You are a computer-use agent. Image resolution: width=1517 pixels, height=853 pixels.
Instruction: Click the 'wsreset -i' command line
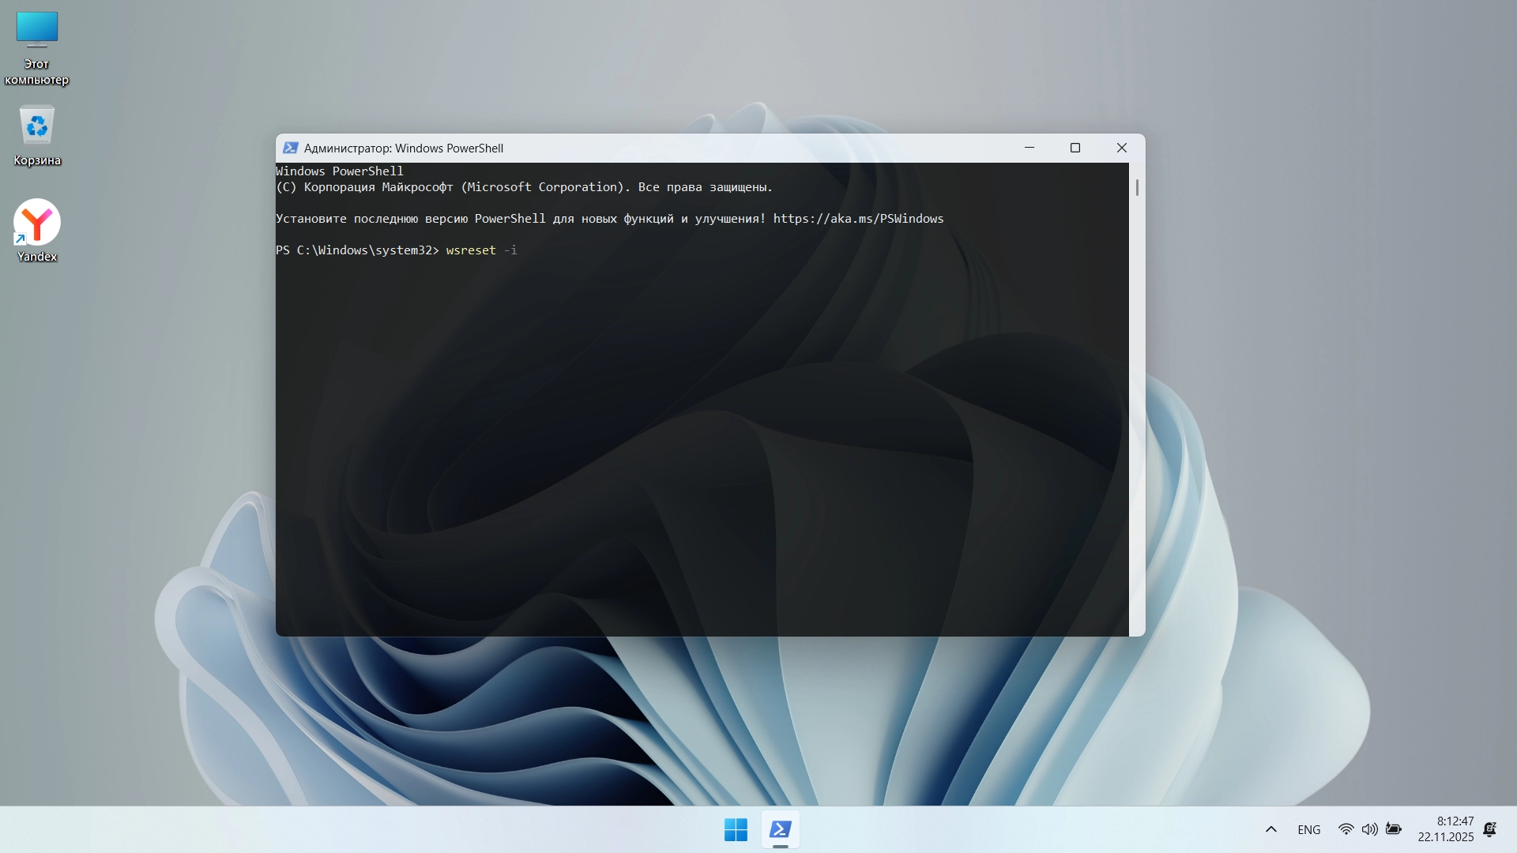481,250
